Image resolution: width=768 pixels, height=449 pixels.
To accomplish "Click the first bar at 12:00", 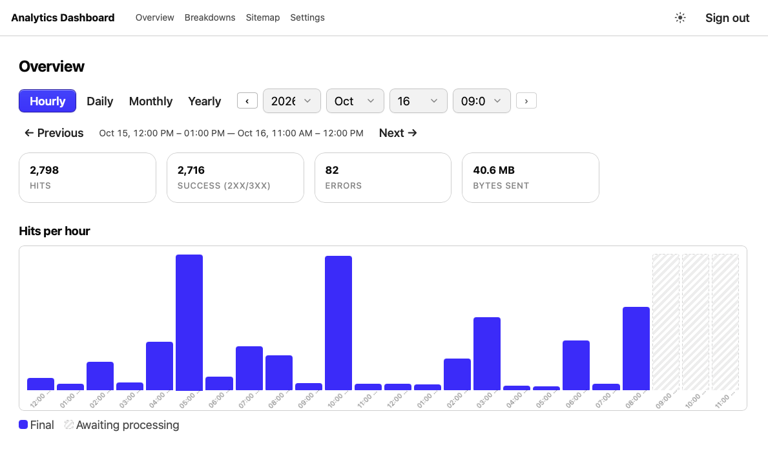I will (x=41, y=384).
